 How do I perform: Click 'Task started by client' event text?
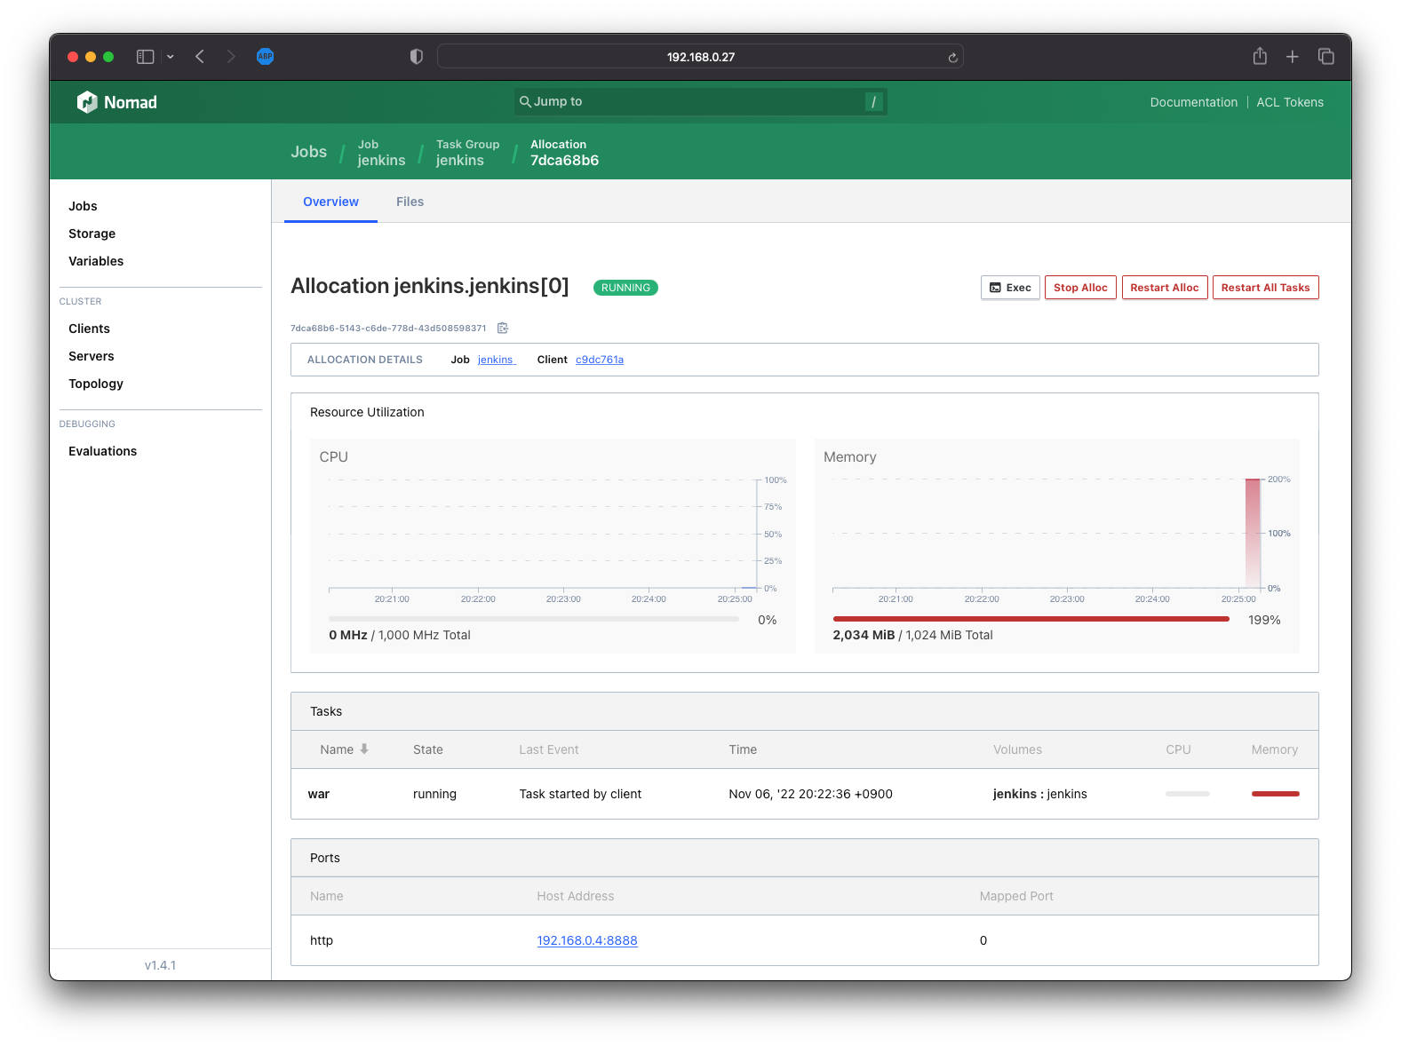point(580,794)
